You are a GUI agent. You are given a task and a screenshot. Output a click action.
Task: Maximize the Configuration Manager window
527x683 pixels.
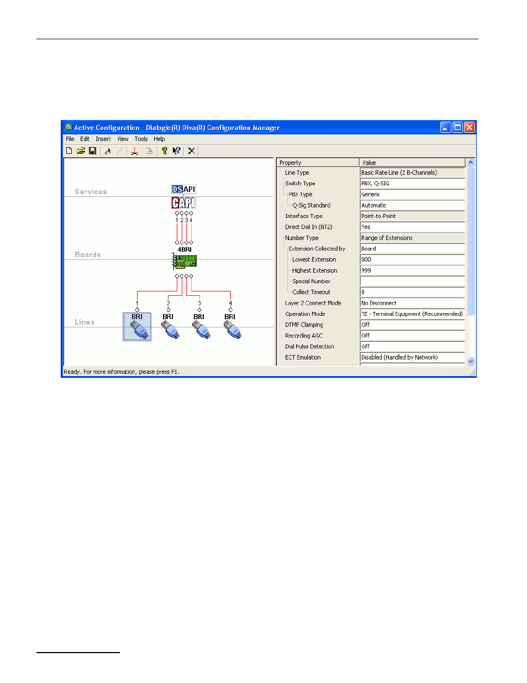point(457,127)
